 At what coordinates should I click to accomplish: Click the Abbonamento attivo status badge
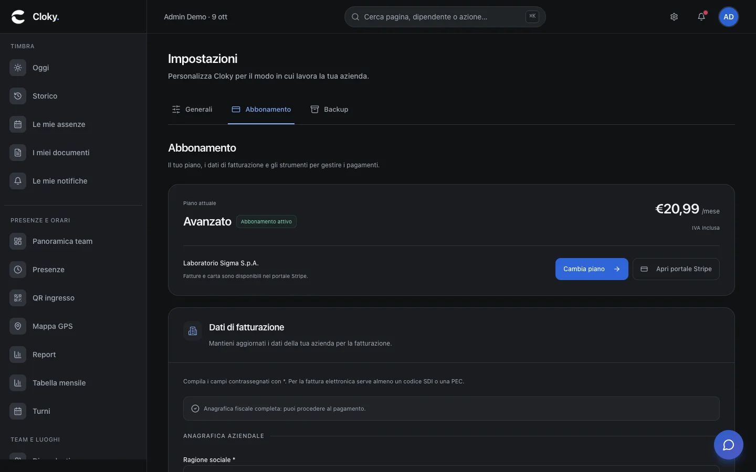coord(266,222)
